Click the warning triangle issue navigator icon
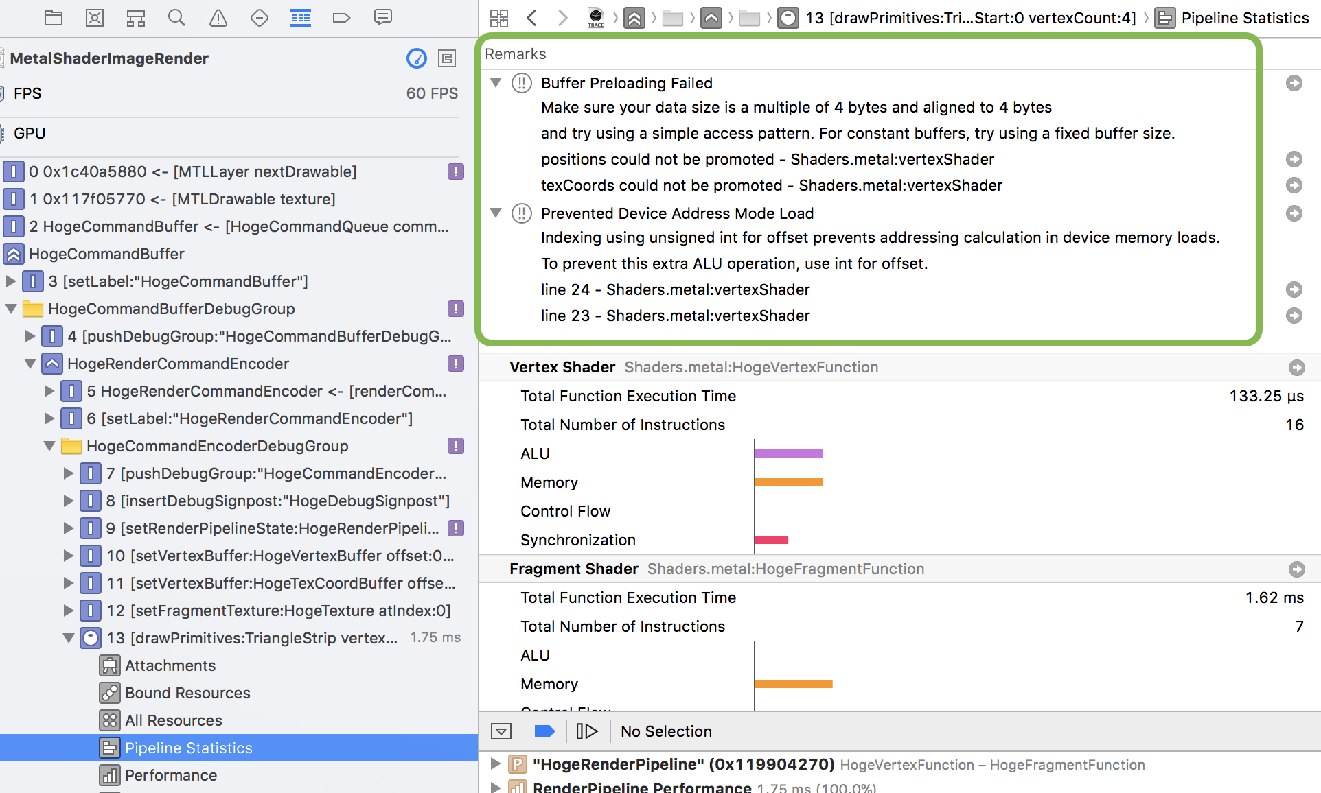Viewport: 1321px width, 793px height. click(218, 18)
